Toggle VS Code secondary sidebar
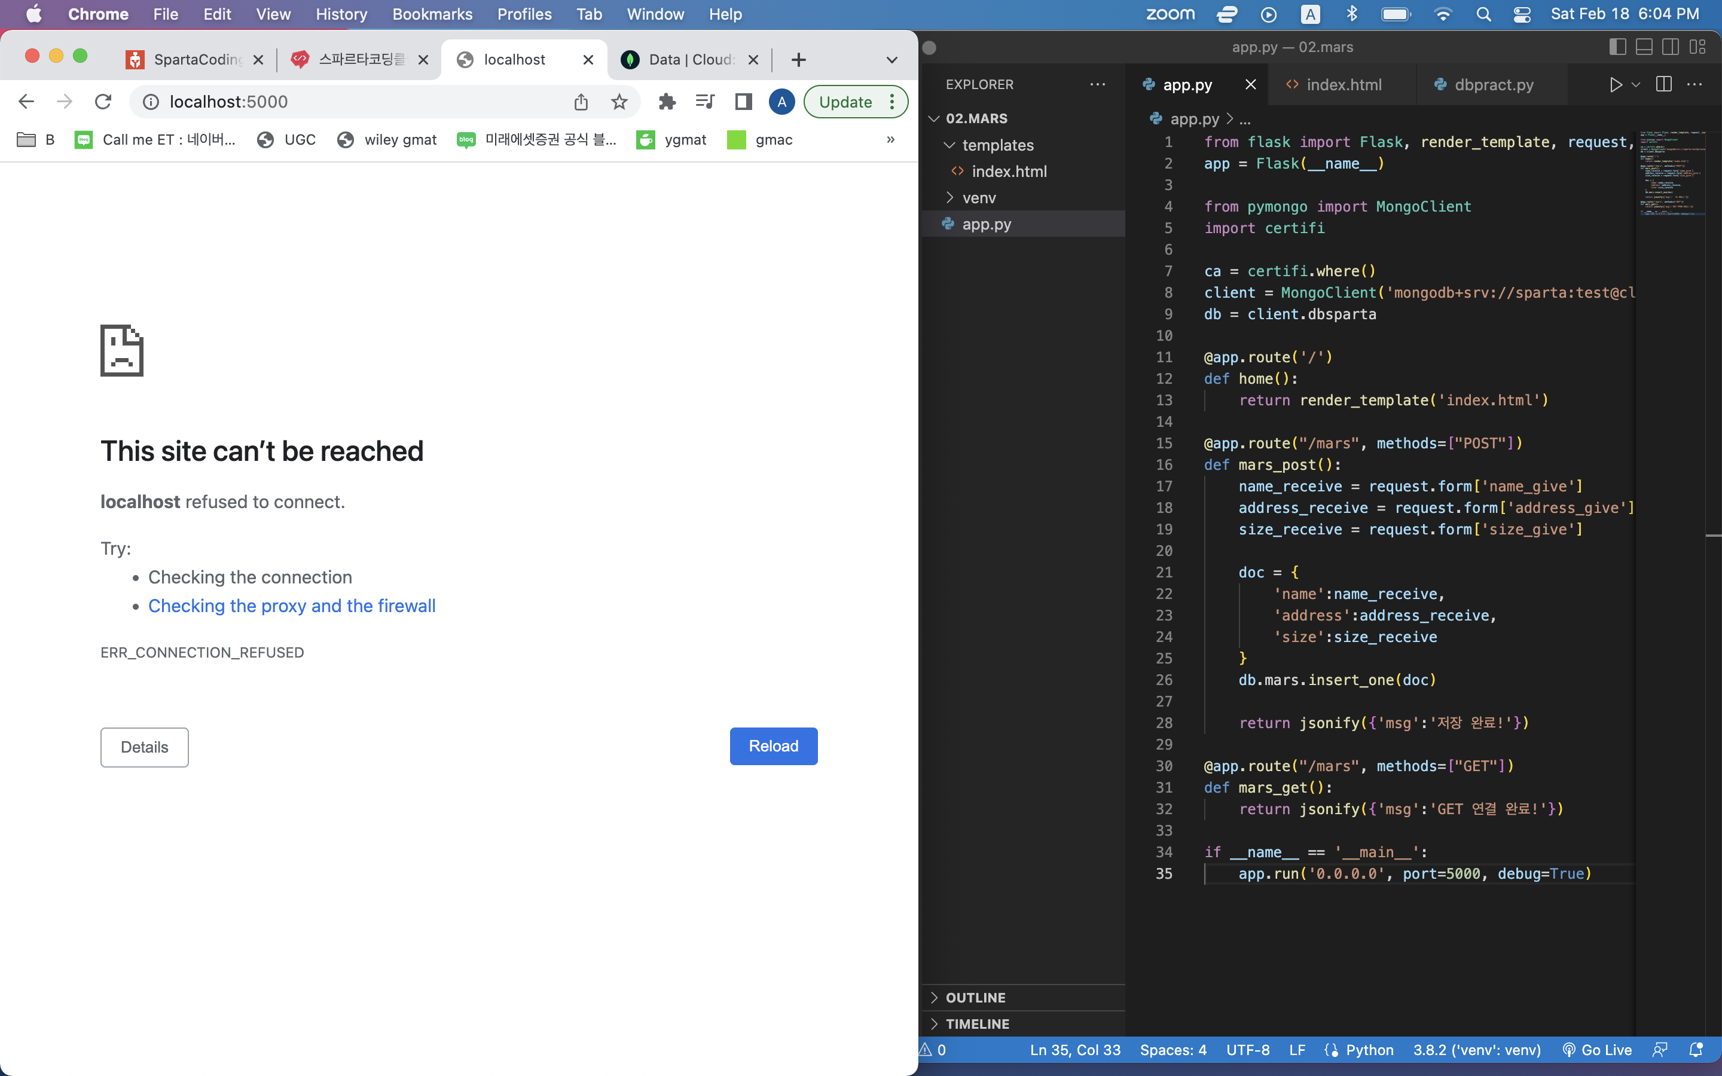The width and height of the screenshot is (1722, 1076). pyautogui.click(x=1670, y=47)
